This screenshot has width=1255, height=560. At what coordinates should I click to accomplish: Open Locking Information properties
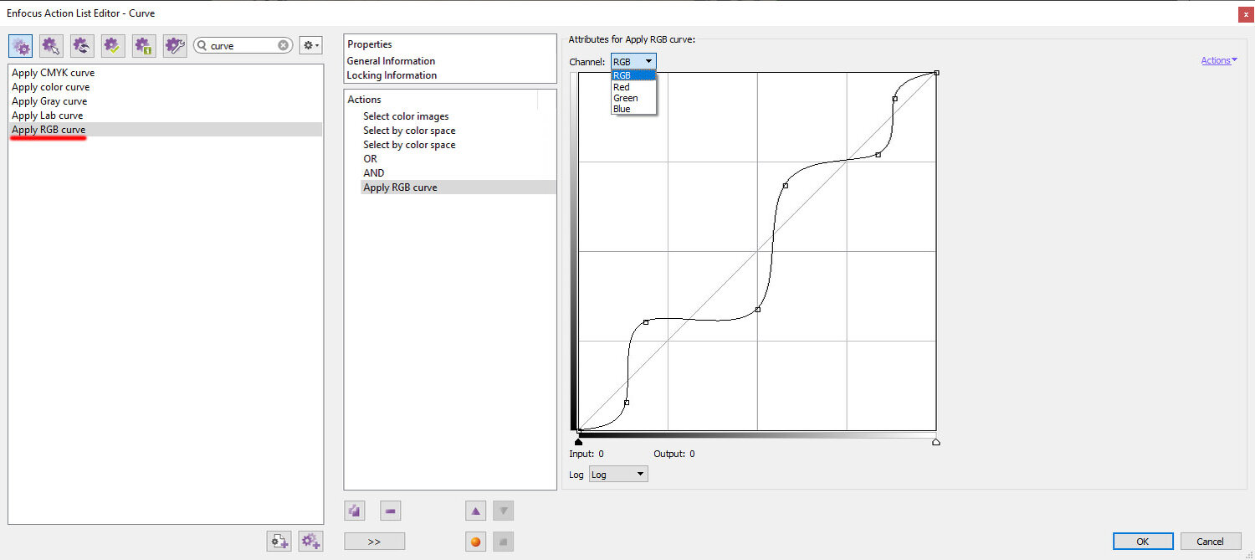(x=392, y=75)
